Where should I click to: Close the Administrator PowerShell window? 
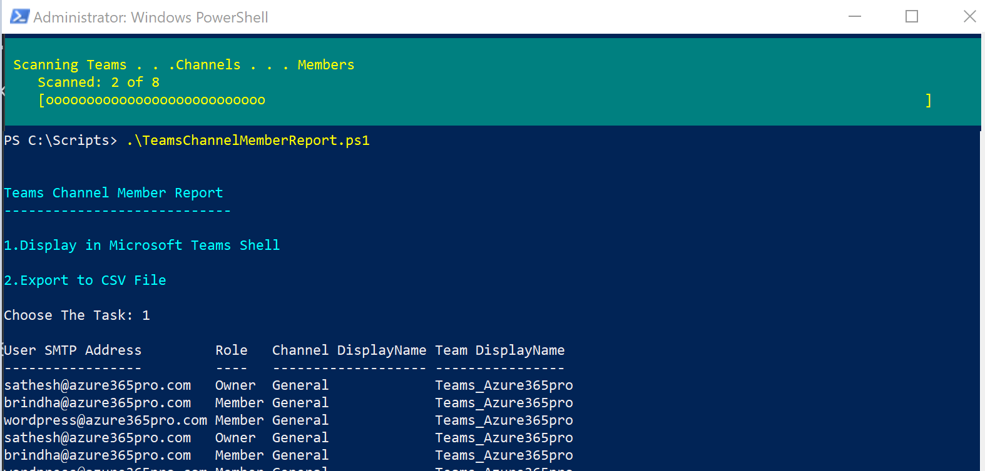[969, 17]
